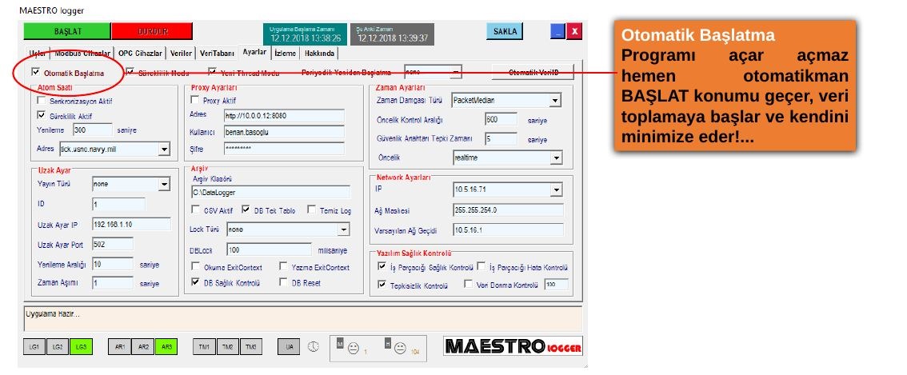Toggle the Otomatik Başlatma checkbox

(37, 73)
